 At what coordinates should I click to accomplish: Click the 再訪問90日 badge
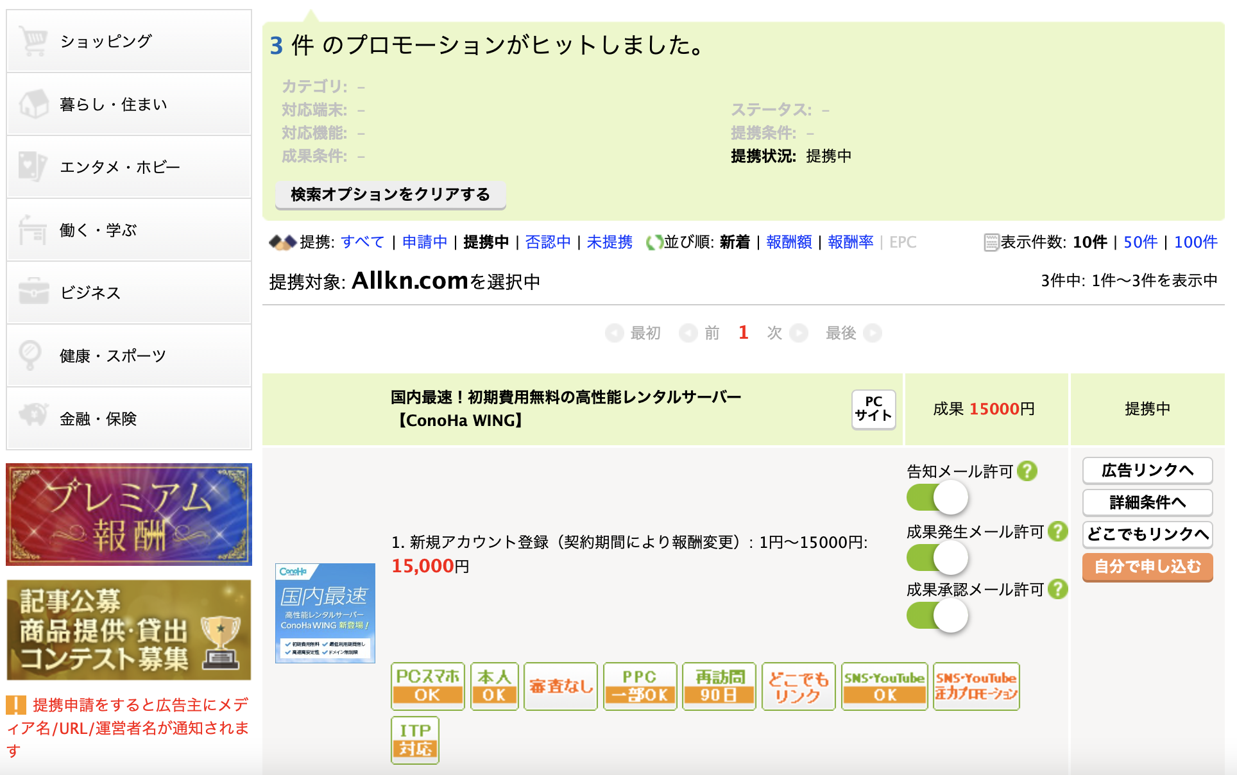[719, 686]
